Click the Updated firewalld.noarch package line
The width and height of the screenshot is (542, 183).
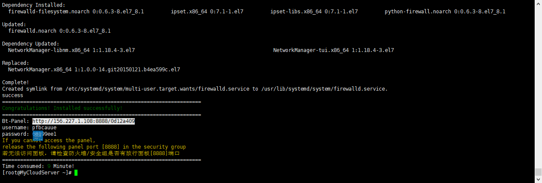click(x=59, y=31)
